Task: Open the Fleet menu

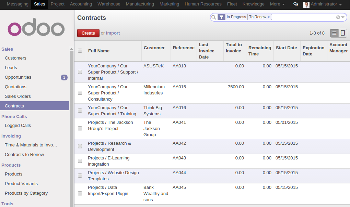Action: click(x=232, y=4)
